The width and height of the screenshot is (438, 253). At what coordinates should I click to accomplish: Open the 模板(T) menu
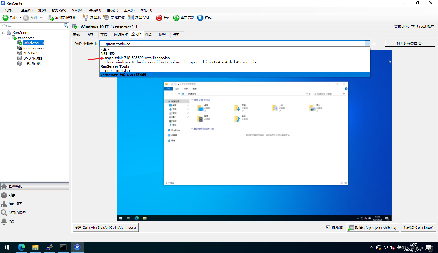pos(112,10)
